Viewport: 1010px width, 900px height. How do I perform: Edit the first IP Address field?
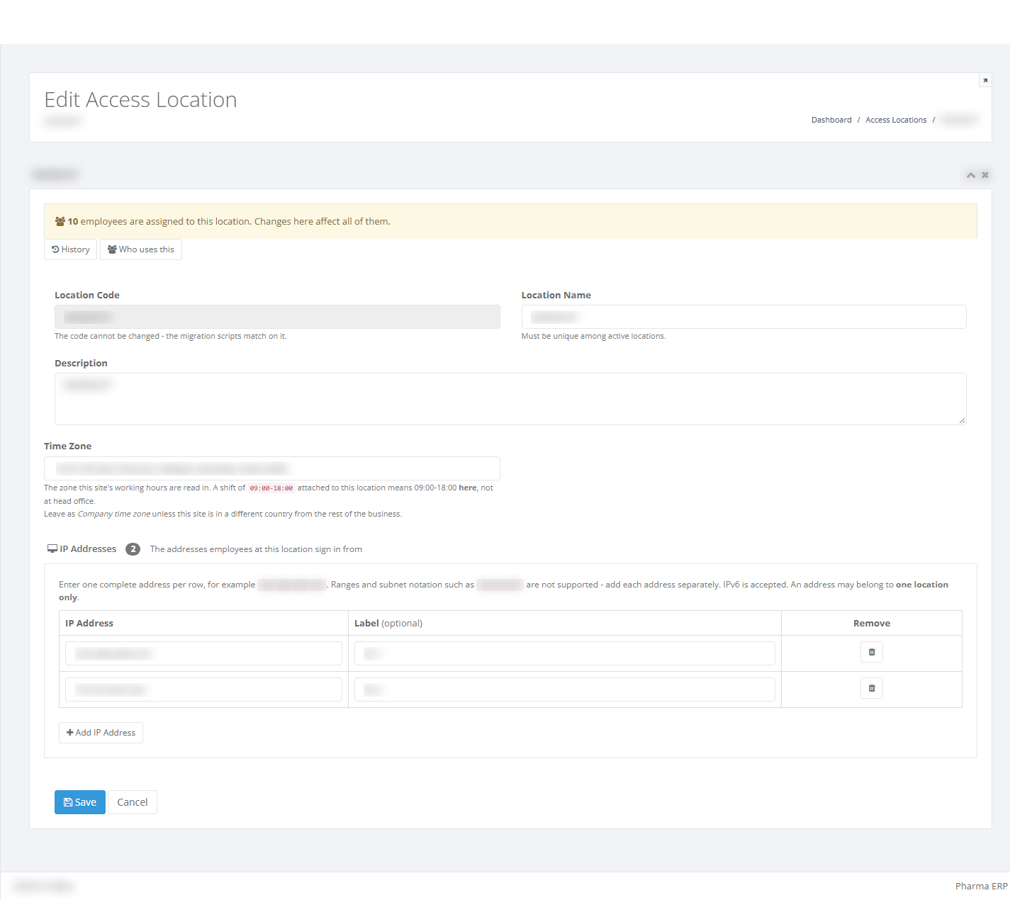(203, 653)
